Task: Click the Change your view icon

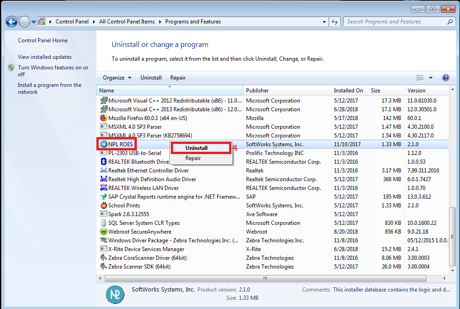Action: click(420, 78)
